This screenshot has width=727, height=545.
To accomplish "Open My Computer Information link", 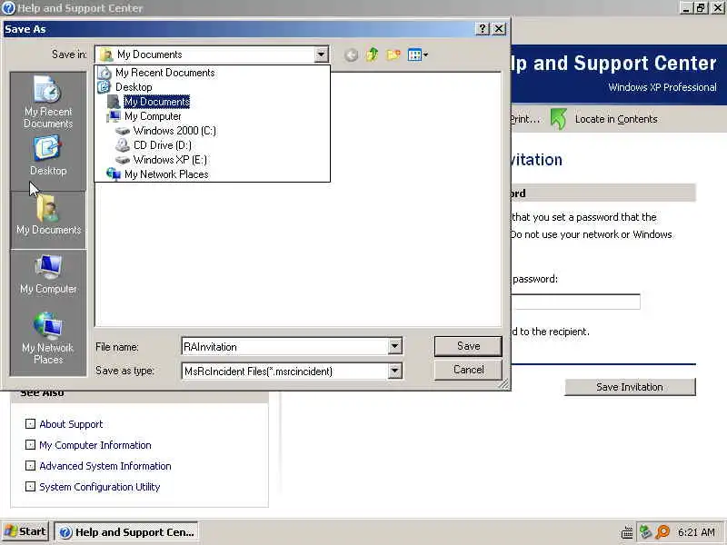I will 95,445.
